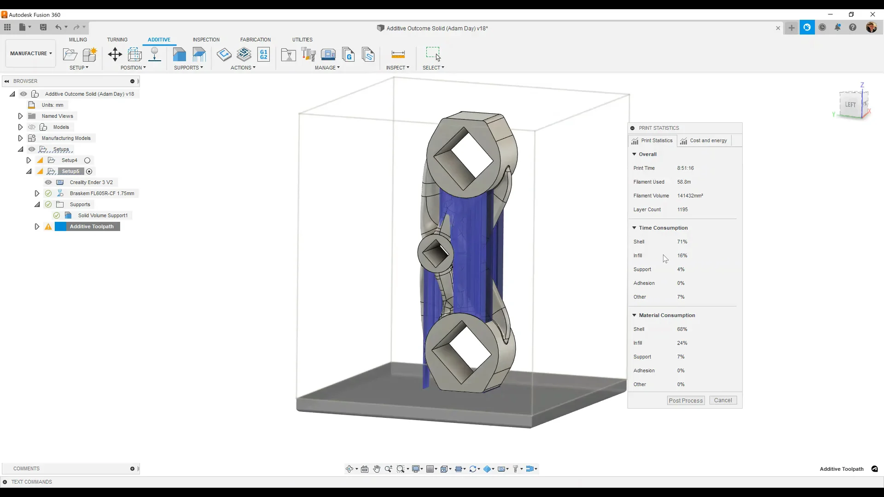Open the Job Status clock icon
The width and height of the screenshot is (884, 497).
click(x=822, y=28)
